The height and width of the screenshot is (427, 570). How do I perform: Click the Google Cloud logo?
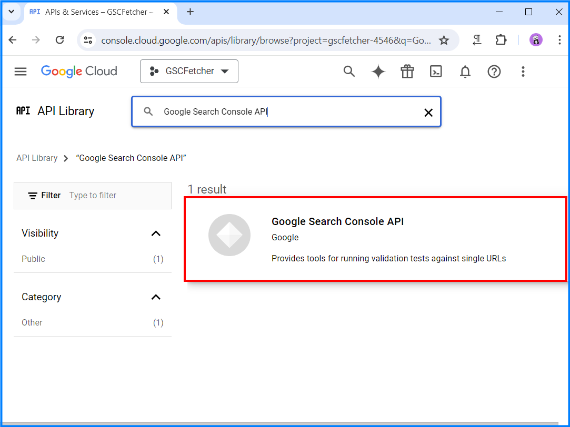click(78, 71)
